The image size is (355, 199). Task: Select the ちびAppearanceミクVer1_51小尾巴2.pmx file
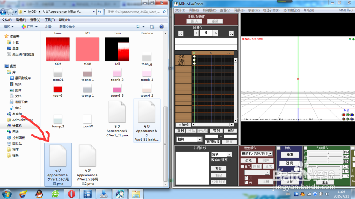(x=87, y=165)
